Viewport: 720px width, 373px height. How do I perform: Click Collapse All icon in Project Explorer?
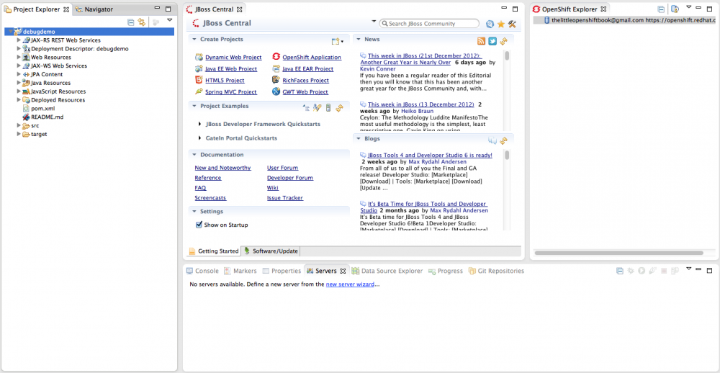tap(131, 22)
